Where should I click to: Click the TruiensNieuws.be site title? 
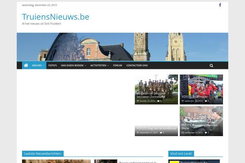coord(56,17)
